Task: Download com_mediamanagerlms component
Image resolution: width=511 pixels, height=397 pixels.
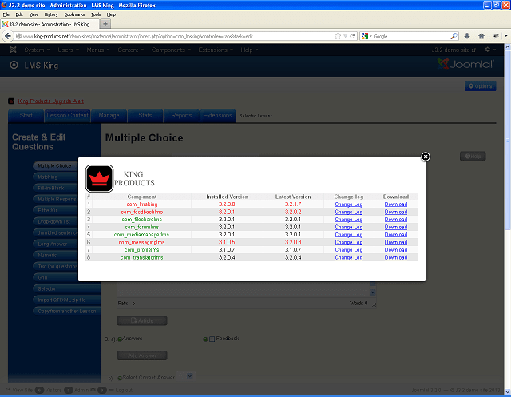Action: pos(396,235)
